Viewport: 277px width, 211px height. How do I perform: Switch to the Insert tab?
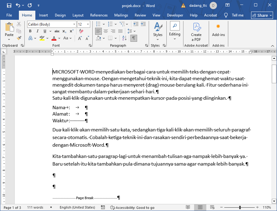(x=43, y=15)
